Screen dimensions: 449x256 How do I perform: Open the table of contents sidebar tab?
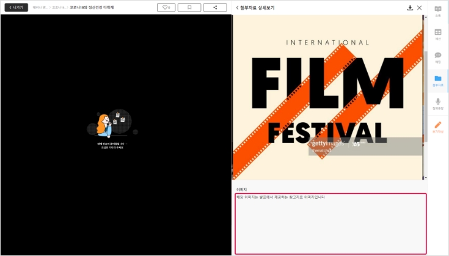437,11
